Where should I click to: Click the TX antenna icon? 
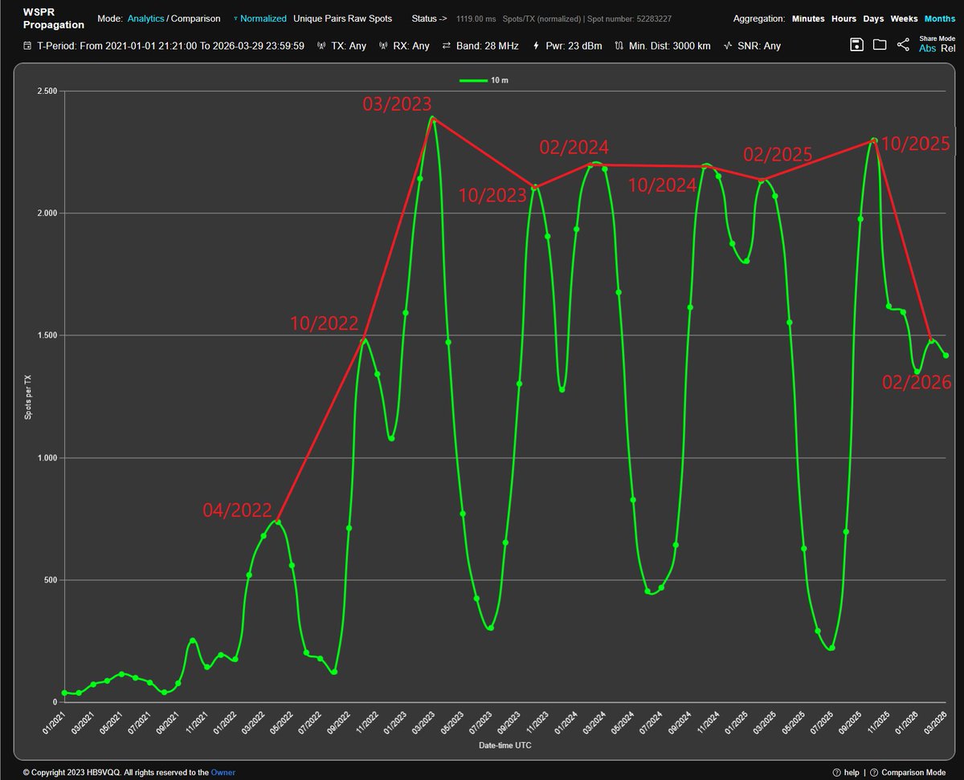pyautogui.click(x=322, y=46)
